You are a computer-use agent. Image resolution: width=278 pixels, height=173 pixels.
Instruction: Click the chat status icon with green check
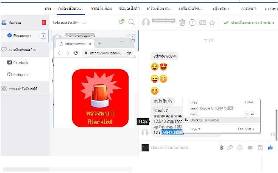(x=122, y=22)
